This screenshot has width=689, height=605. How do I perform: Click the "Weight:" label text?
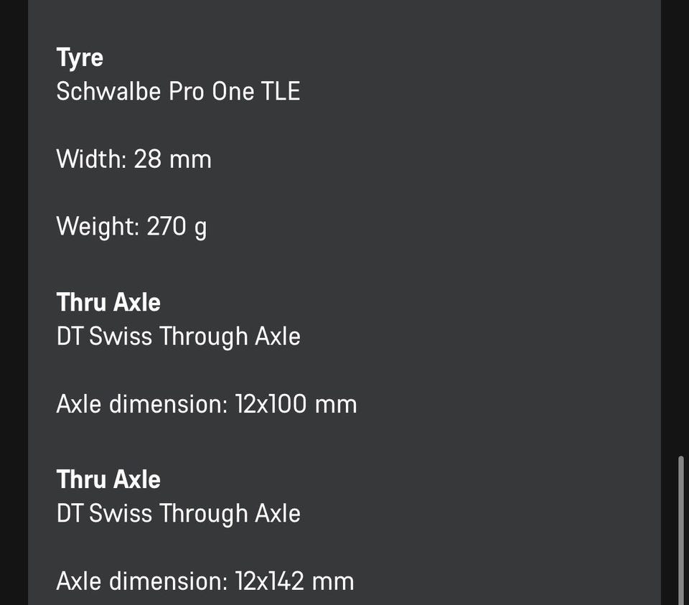pyautogui.click(x=98, y=227)
